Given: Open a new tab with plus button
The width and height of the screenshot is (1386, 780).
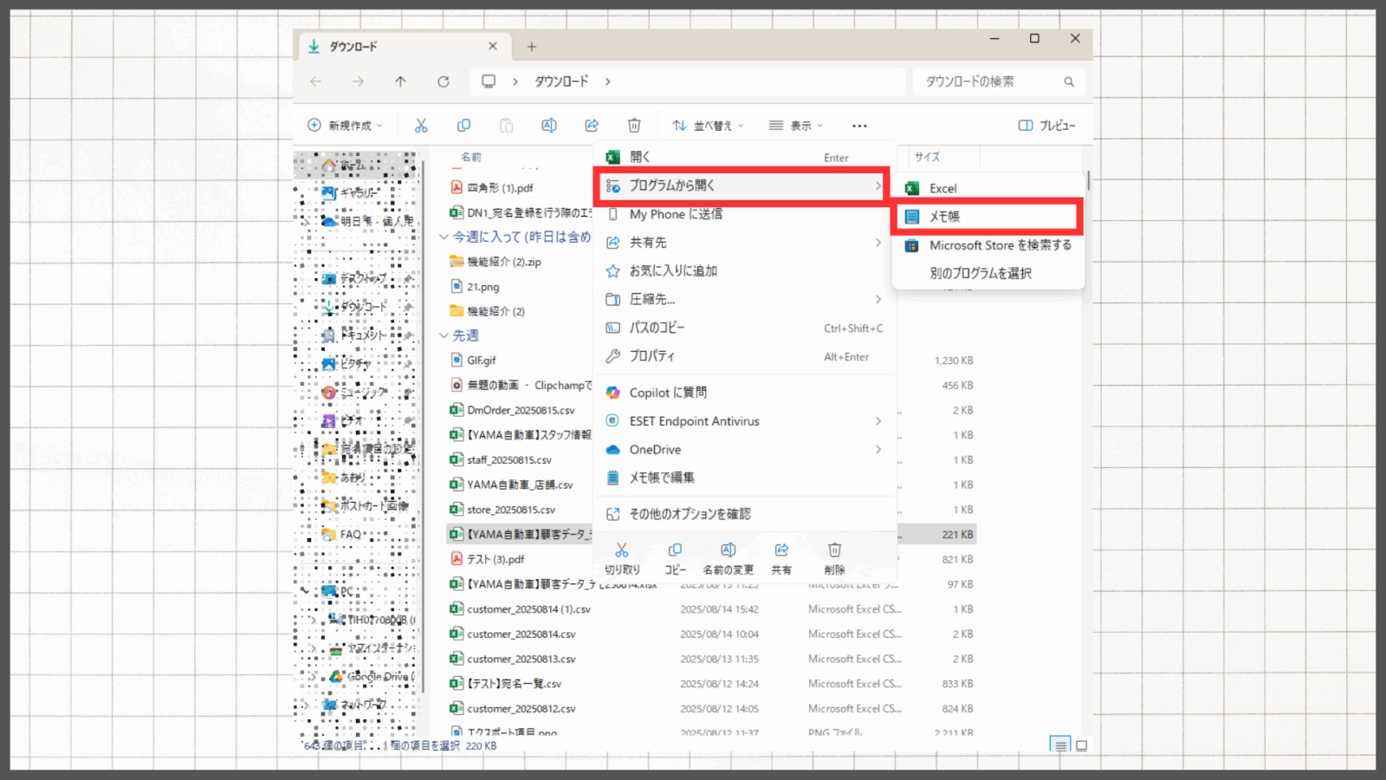Looking at the screenshot, I should [532, 47].
